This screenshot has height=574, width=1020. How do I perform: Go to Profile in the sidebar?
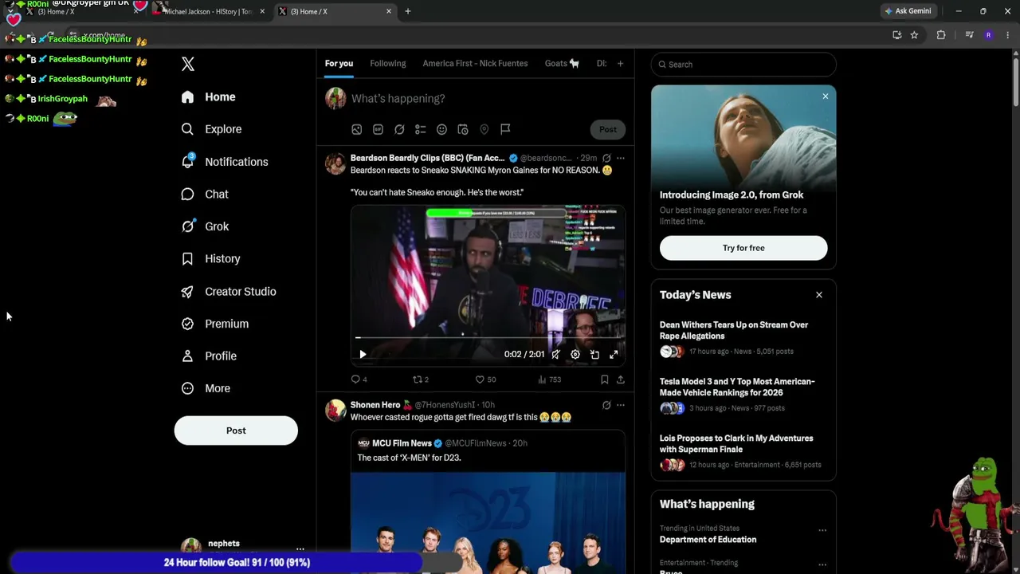(209, 356)
